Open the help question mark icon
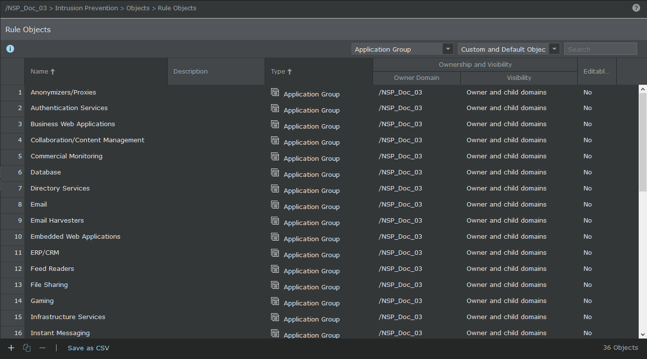This screenshot has width=647, height=359. [x=636, y=8]
